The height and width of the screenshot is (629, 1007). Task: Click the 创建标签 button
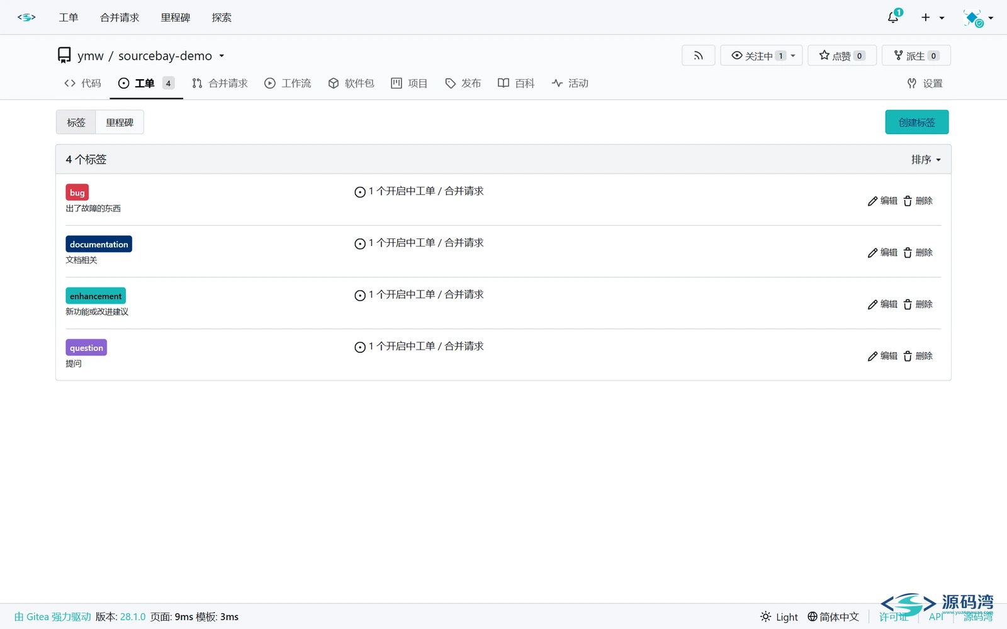point(917,122)
